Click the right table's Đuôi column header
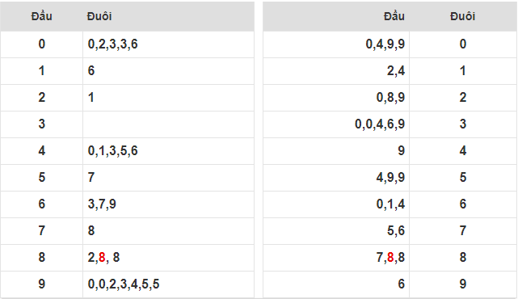518x299 pixels. tap(462, 16)
